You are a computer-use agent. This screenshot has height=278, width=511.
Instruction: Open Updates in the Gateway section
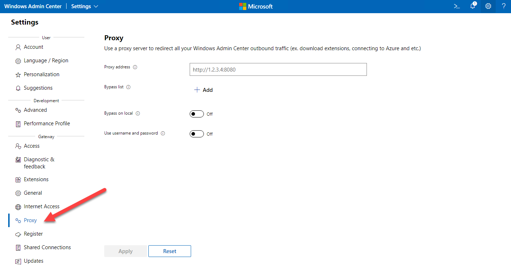pyautogui.click(x=33, y=261)
